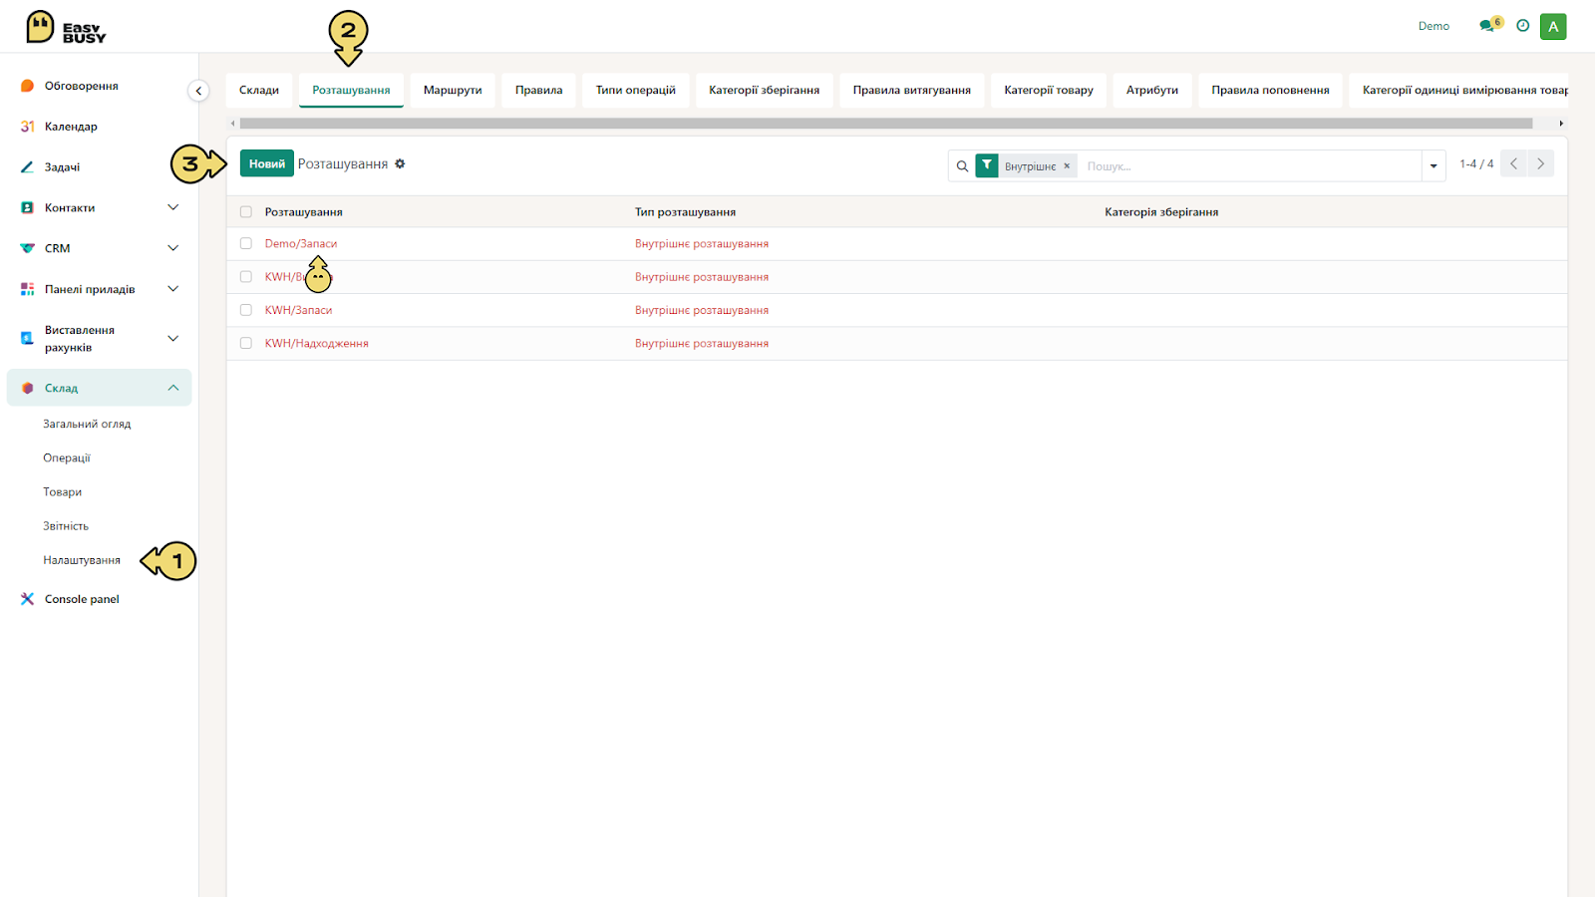This screenshot has width=1595, height=897.
Task: Click the search magnifier icon
Action: pyautogui.click(x=962, y=166)
